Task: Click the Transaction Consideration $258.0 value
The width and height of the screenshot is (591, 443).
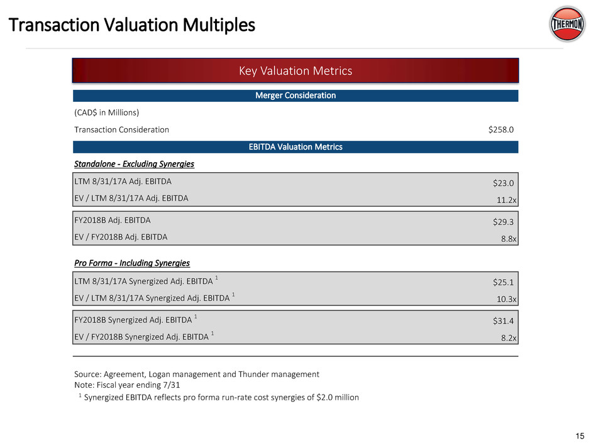Action: click(501, 130)
